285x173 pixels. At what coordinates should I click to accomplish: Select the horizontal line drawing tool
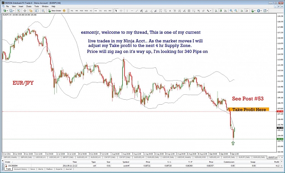132,11
